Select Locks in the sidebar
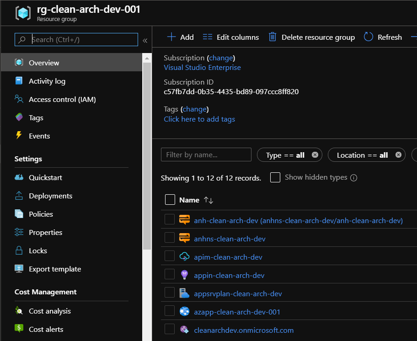 coord(71,250)
